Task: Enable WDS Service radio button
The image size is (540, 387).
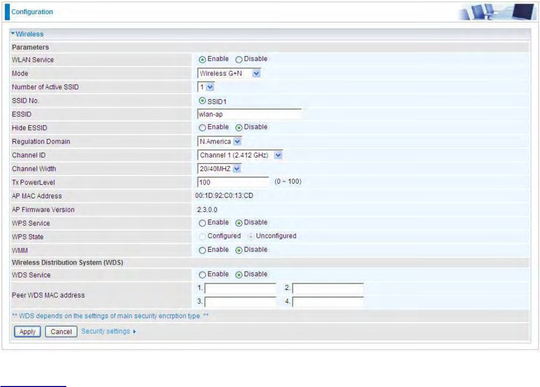Action: click(x=202, y=275)
